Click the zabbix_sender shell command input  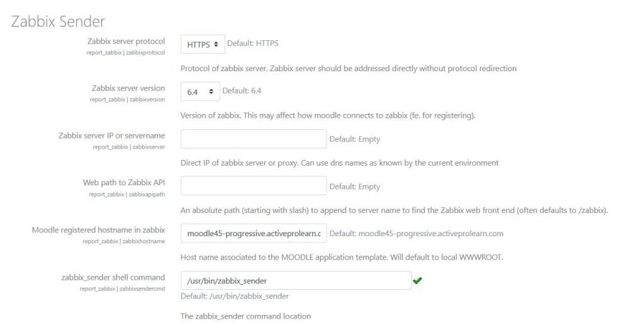[296, 280]
